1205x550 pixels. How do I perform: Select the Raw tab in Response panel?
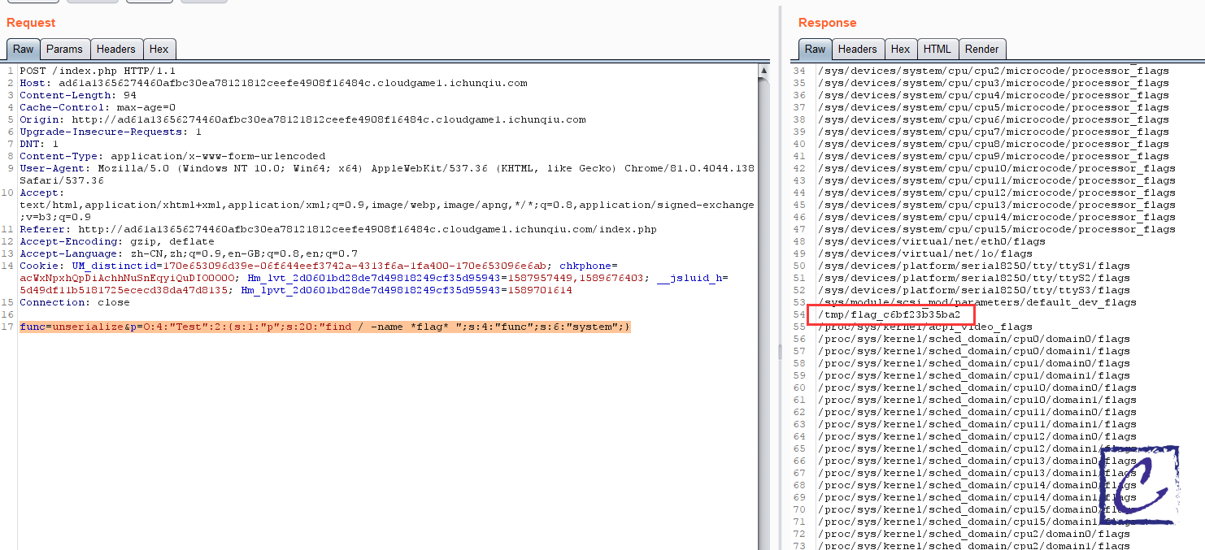click(x=815, y=49)
